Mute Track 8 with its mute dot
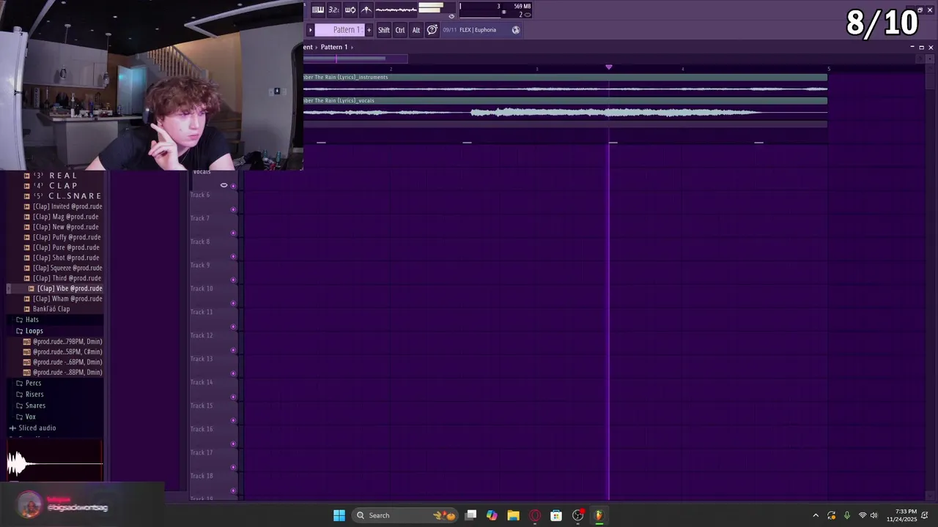The width and height of the screenshot is (938, 527). click(234, 256)
